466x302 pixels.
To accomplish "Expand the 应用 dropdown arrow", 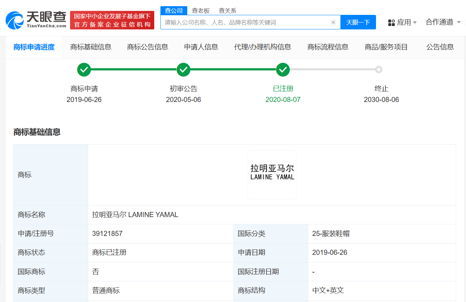I will 414,22.
